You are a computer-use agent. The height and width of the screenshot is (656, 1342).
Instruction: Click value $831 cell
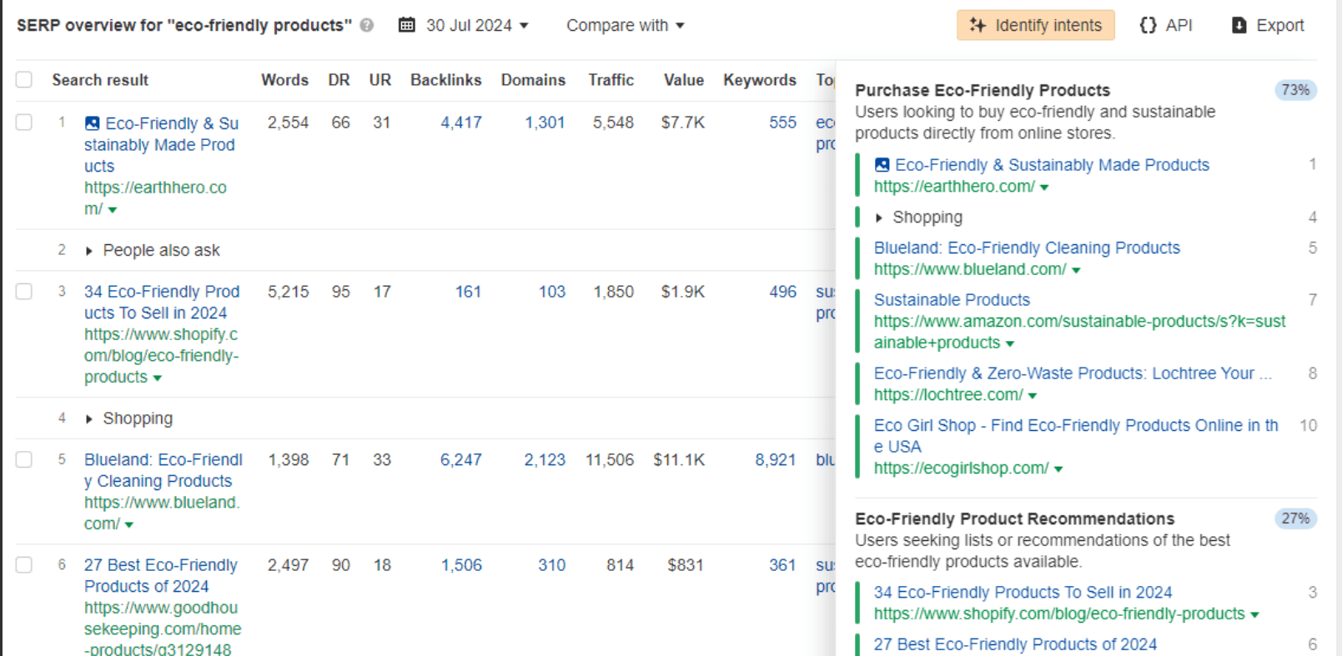pos(685,564)
